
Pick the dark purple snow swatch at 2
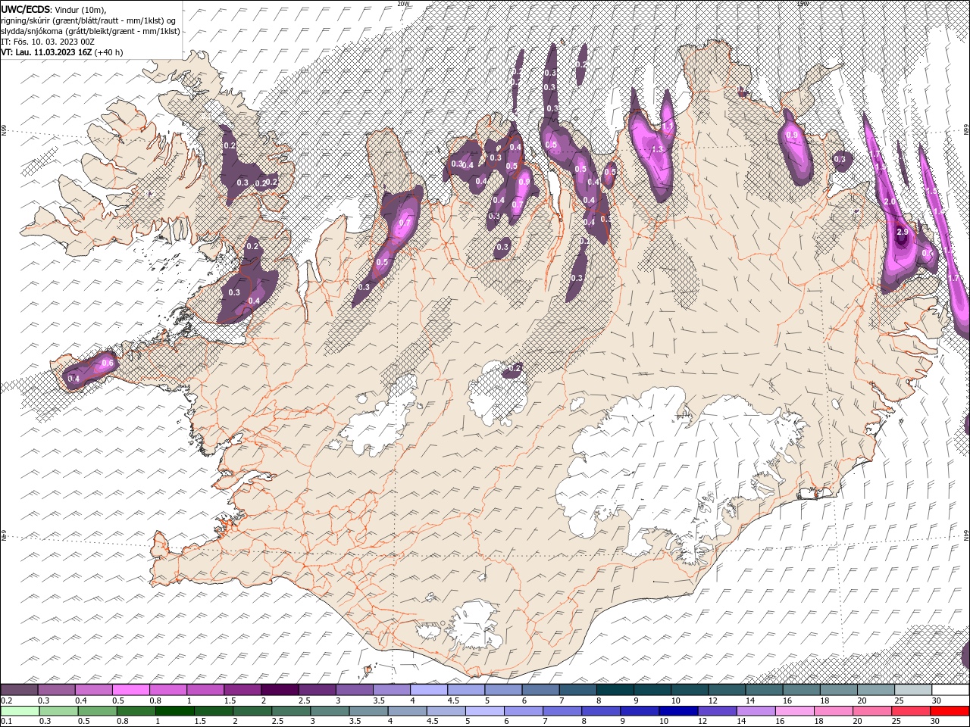(x=280, y=690)
